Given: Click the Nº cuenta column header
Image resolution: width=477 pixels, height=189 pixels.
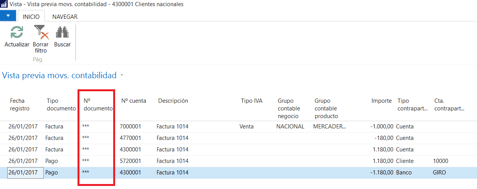Looking at the screenshot, I should pos(134,101).
